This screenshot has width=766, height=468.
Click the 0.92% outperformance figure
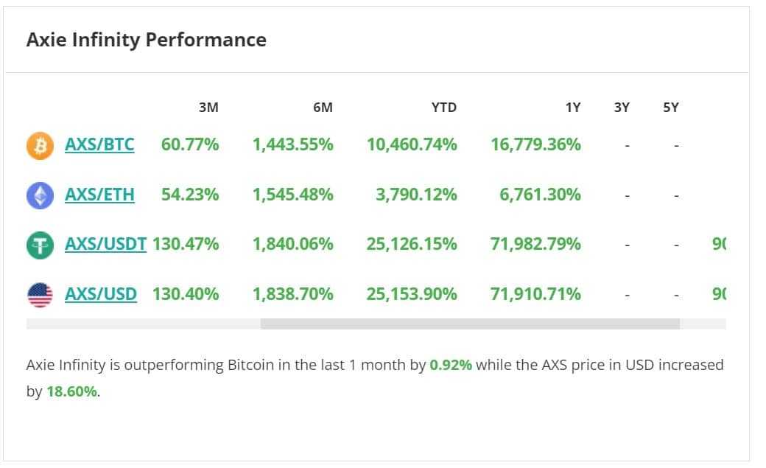point(451,365)
